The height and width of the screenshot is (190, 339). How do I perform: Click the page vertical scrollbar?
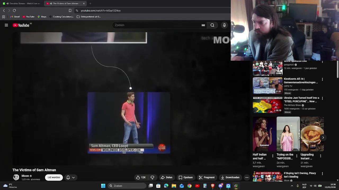coord(338,69)
